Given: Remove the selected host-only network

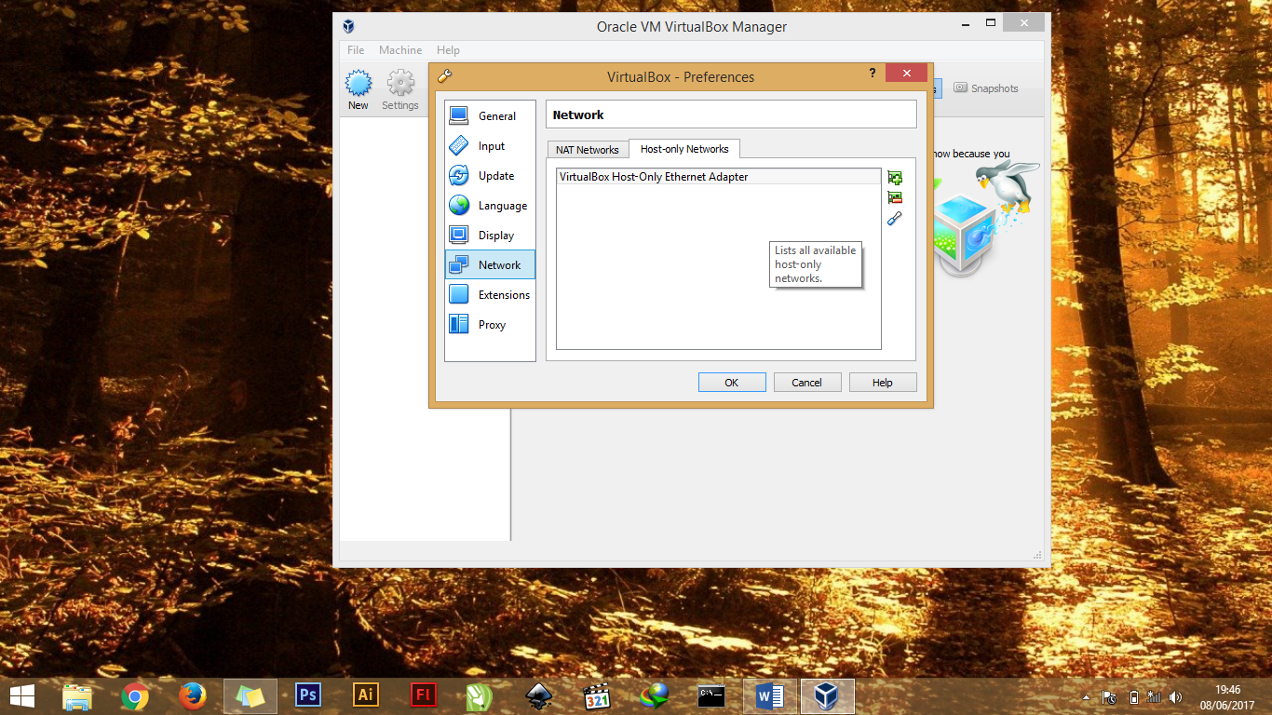Looking at the screenshot, I should [x=895, y=197].
